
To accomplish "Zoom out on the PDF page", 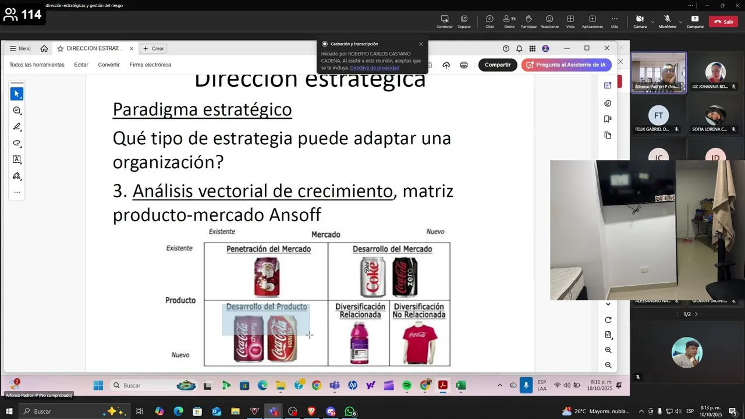I will tap(608, 365).
